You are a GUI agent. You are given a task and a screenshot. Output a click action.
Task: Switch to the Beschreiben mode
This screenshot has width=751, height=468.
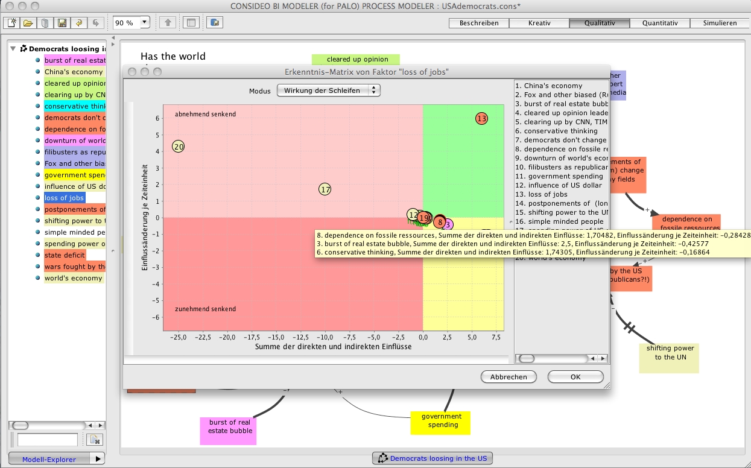tap(479, 23)
